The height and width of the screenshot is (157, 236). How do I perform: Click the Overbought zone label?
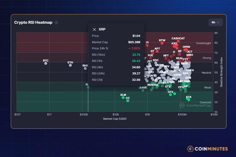tap(203, 43)
